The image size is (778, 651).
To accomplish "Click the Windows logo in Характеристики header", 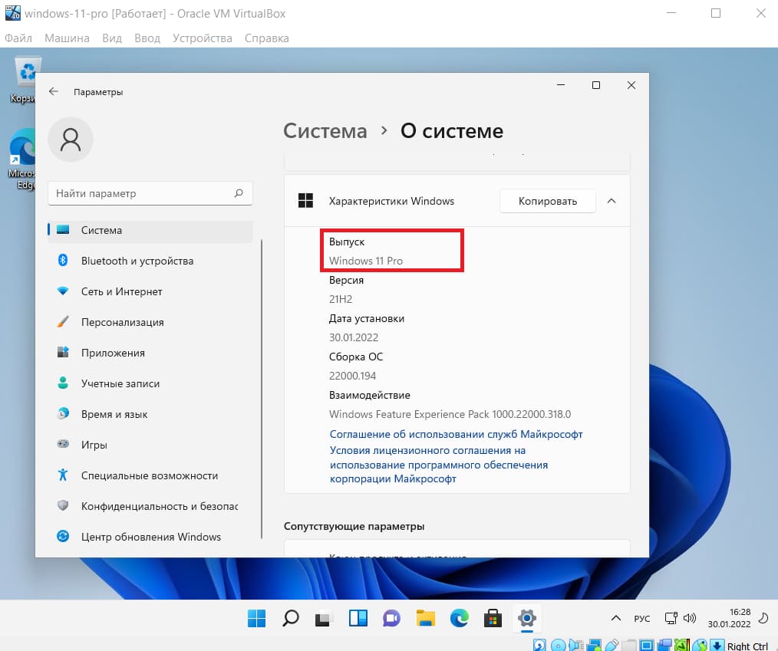I will point(305,201).
